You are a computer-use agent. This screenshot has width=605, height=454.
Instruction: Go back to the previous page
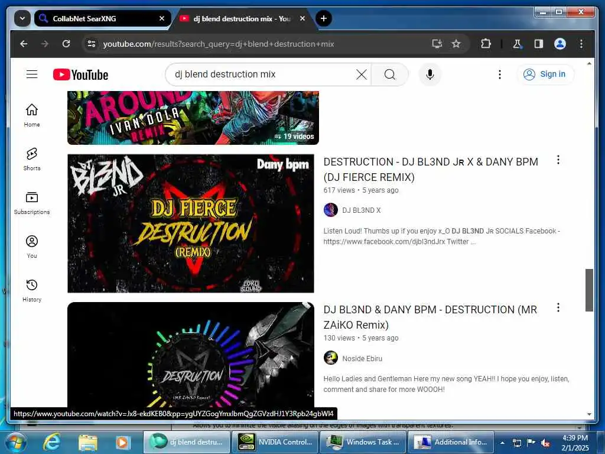click(24, 44)
